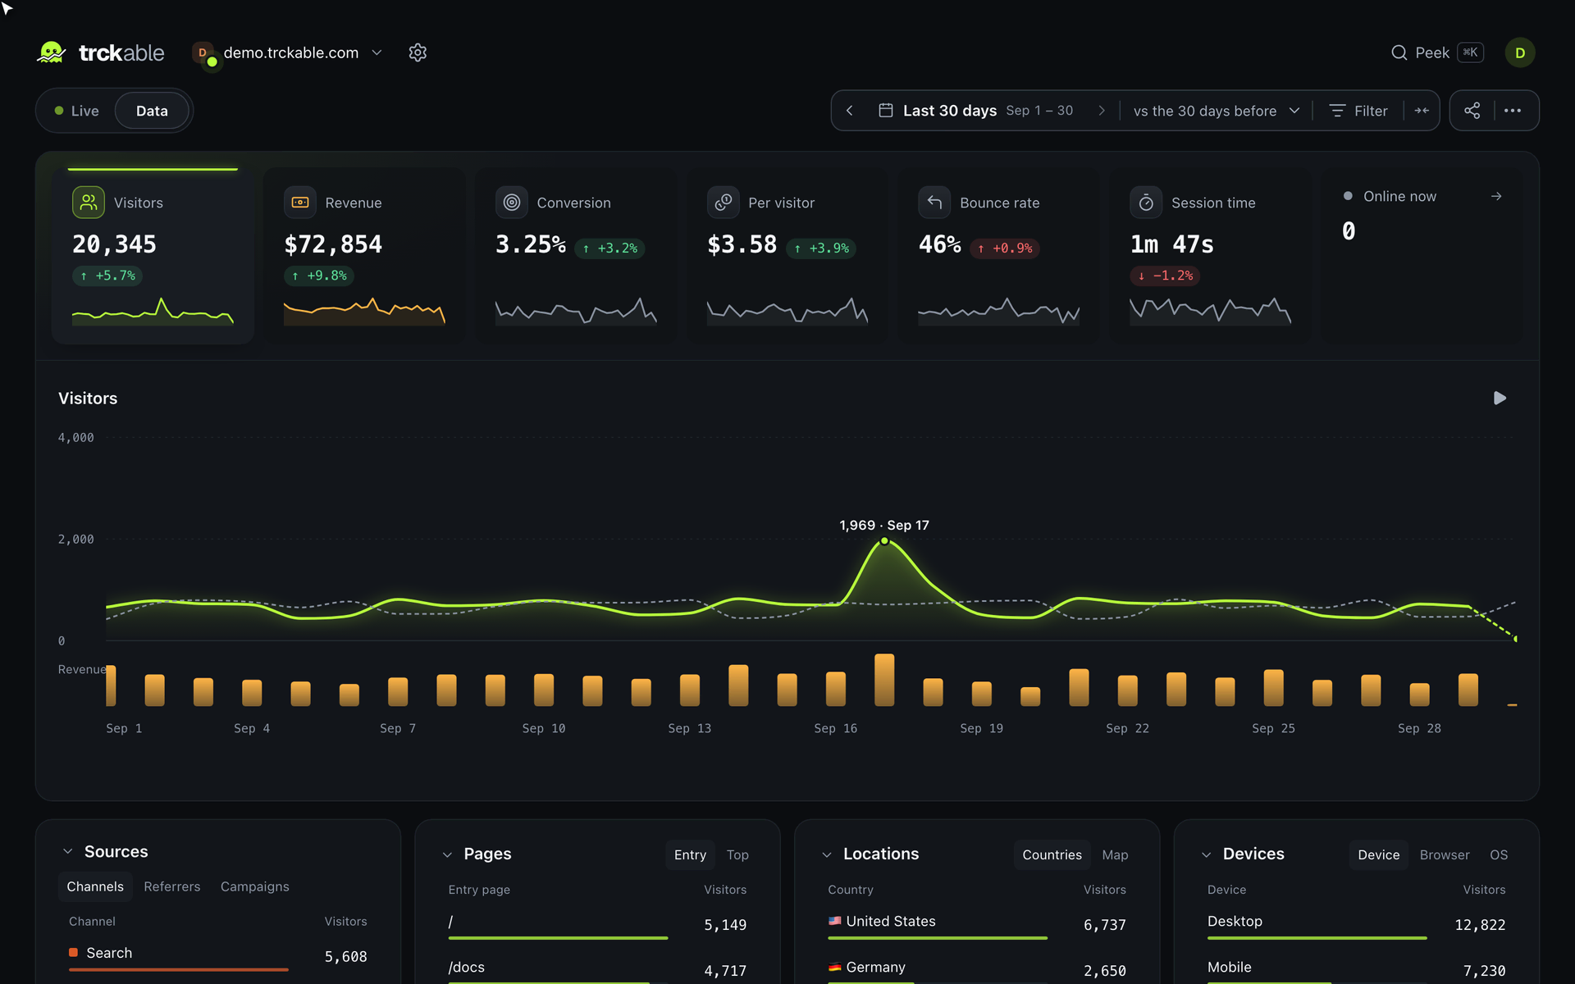Click the calendar icon for date range
Screen dimensions: 1575x984
[x=886, y=111]
